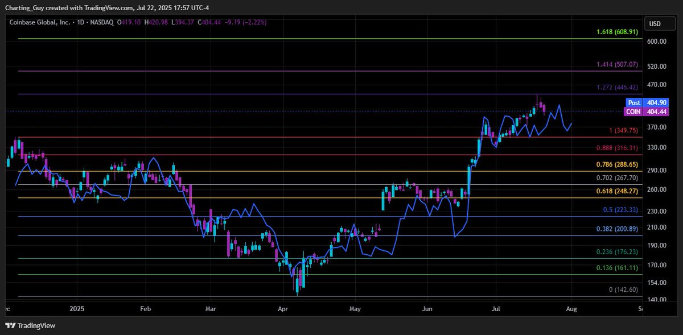Click the 370.00 price axis value
Image resolution: width=683 pixels, height=335 pixels.
point(656,127)
